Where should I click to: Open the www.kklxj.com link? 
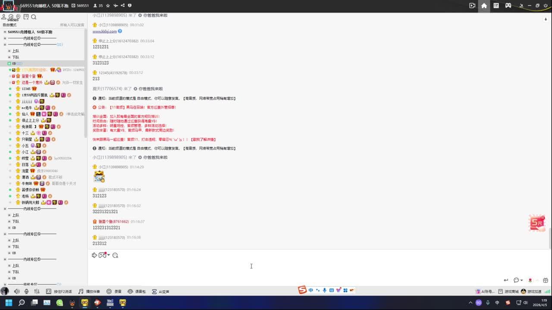(104, 31)
